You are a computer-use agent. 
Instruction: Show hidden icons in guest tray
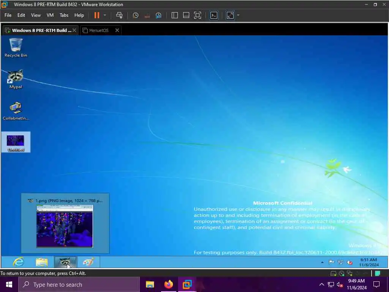[322, 262]
